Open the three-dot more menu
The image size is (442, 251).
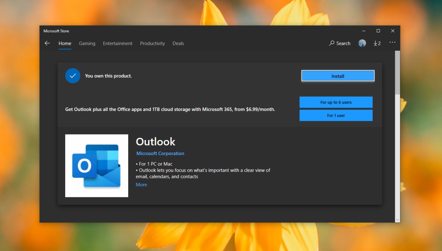click(x=392, y=43)
